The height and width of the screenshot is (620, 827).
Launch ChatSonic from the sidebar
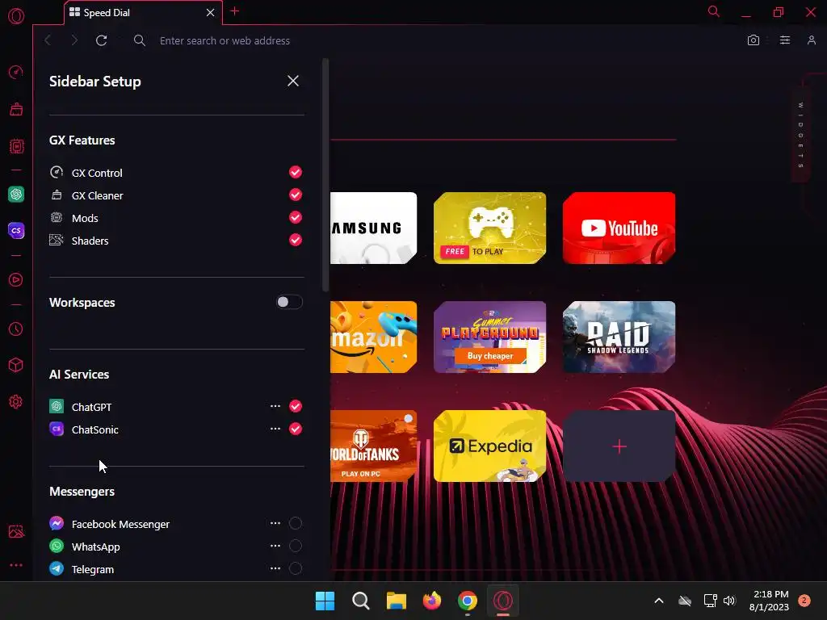pyautogui.click(x=16, y=230)
